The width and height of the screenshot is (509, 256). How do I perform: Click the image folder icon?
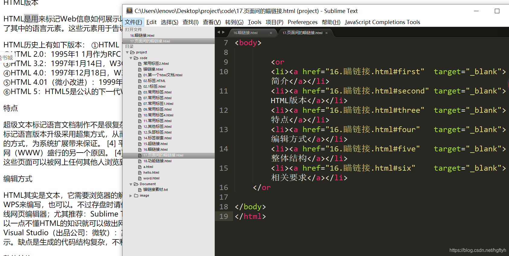pyautogui.click(x=136, y=195)
